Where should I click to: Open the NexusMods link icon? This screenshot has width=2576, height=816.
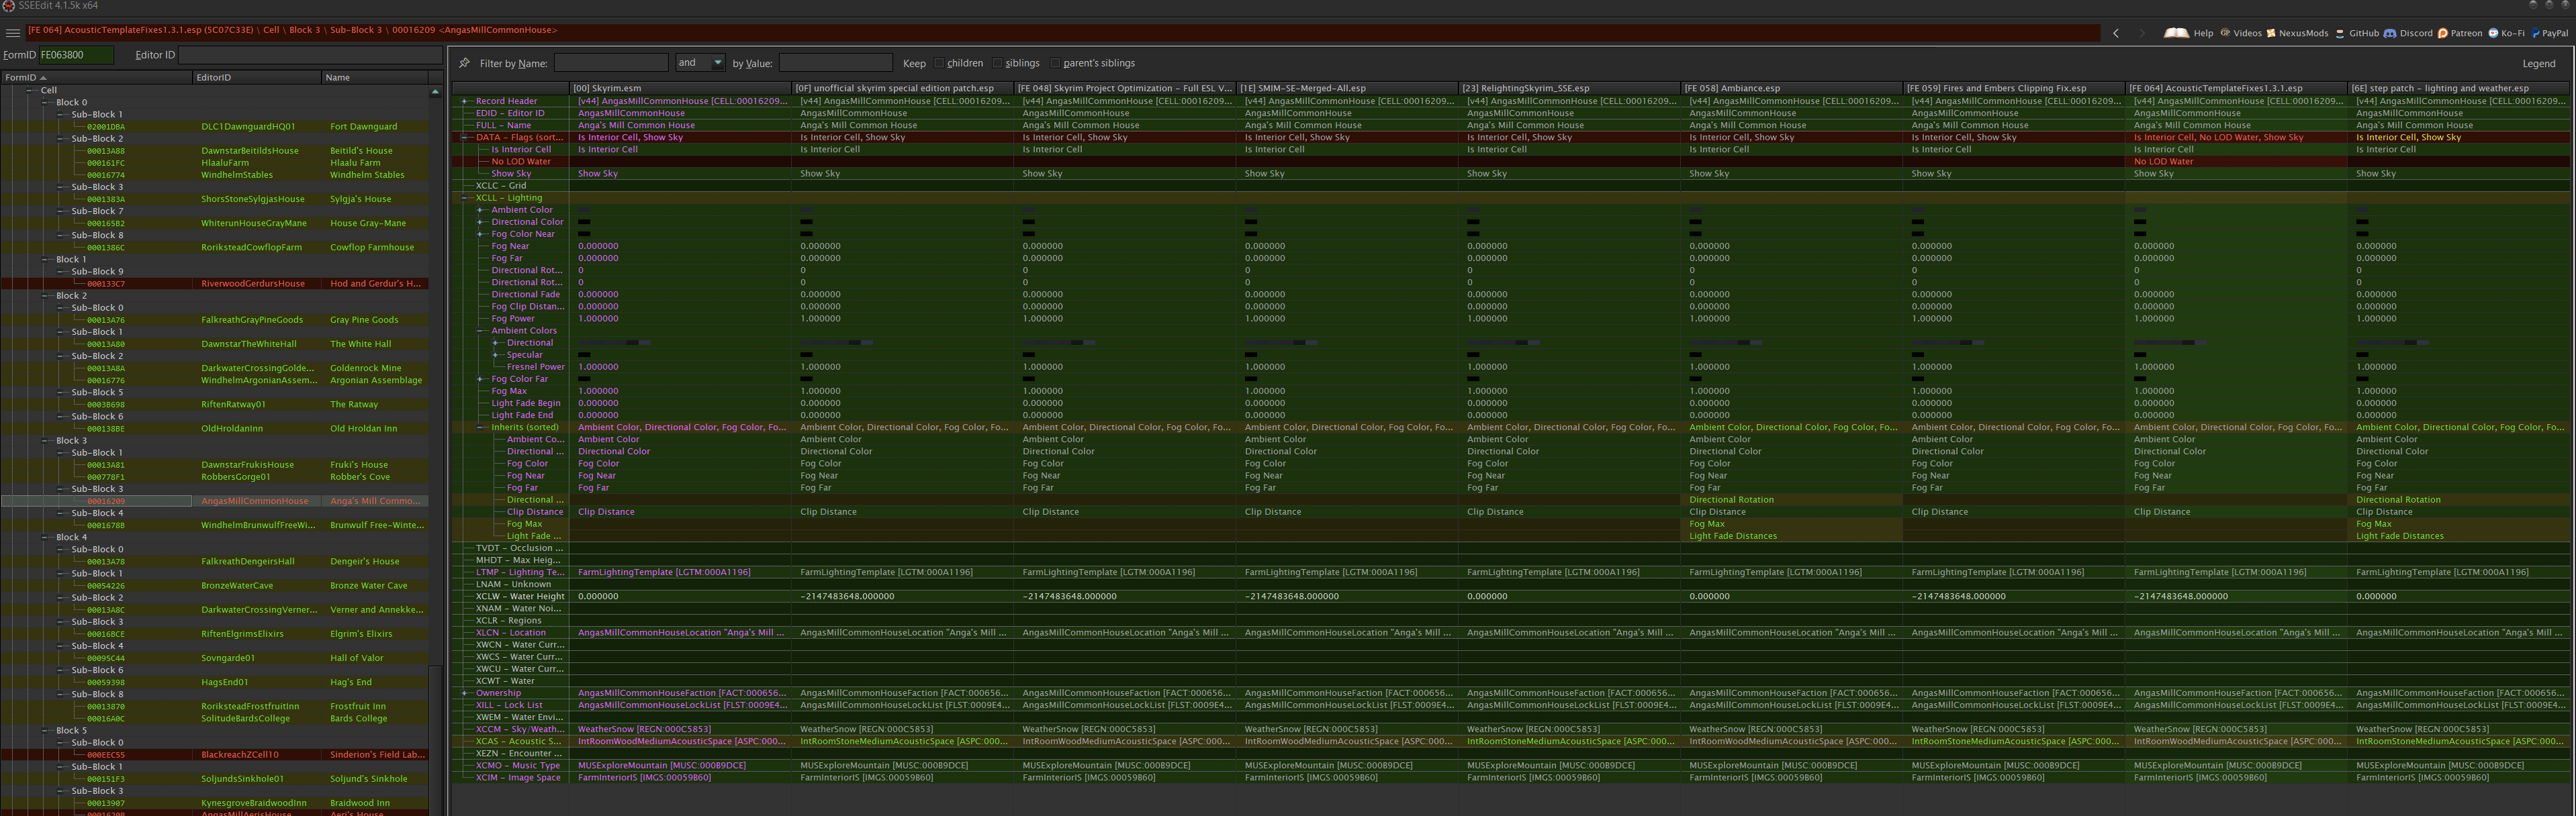[x=2271, y=33]
